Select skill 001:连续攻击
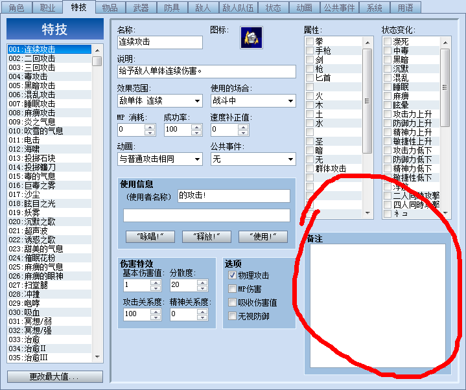Image resolution: width=466 pixels, height=390 pixels. [x=49, y=49]
